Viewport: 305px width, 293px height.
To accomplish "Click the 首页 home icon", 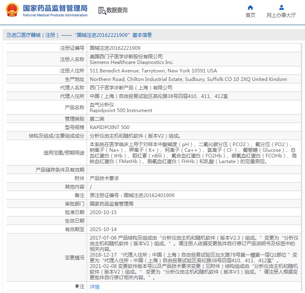I will click(x=250, y=8).
